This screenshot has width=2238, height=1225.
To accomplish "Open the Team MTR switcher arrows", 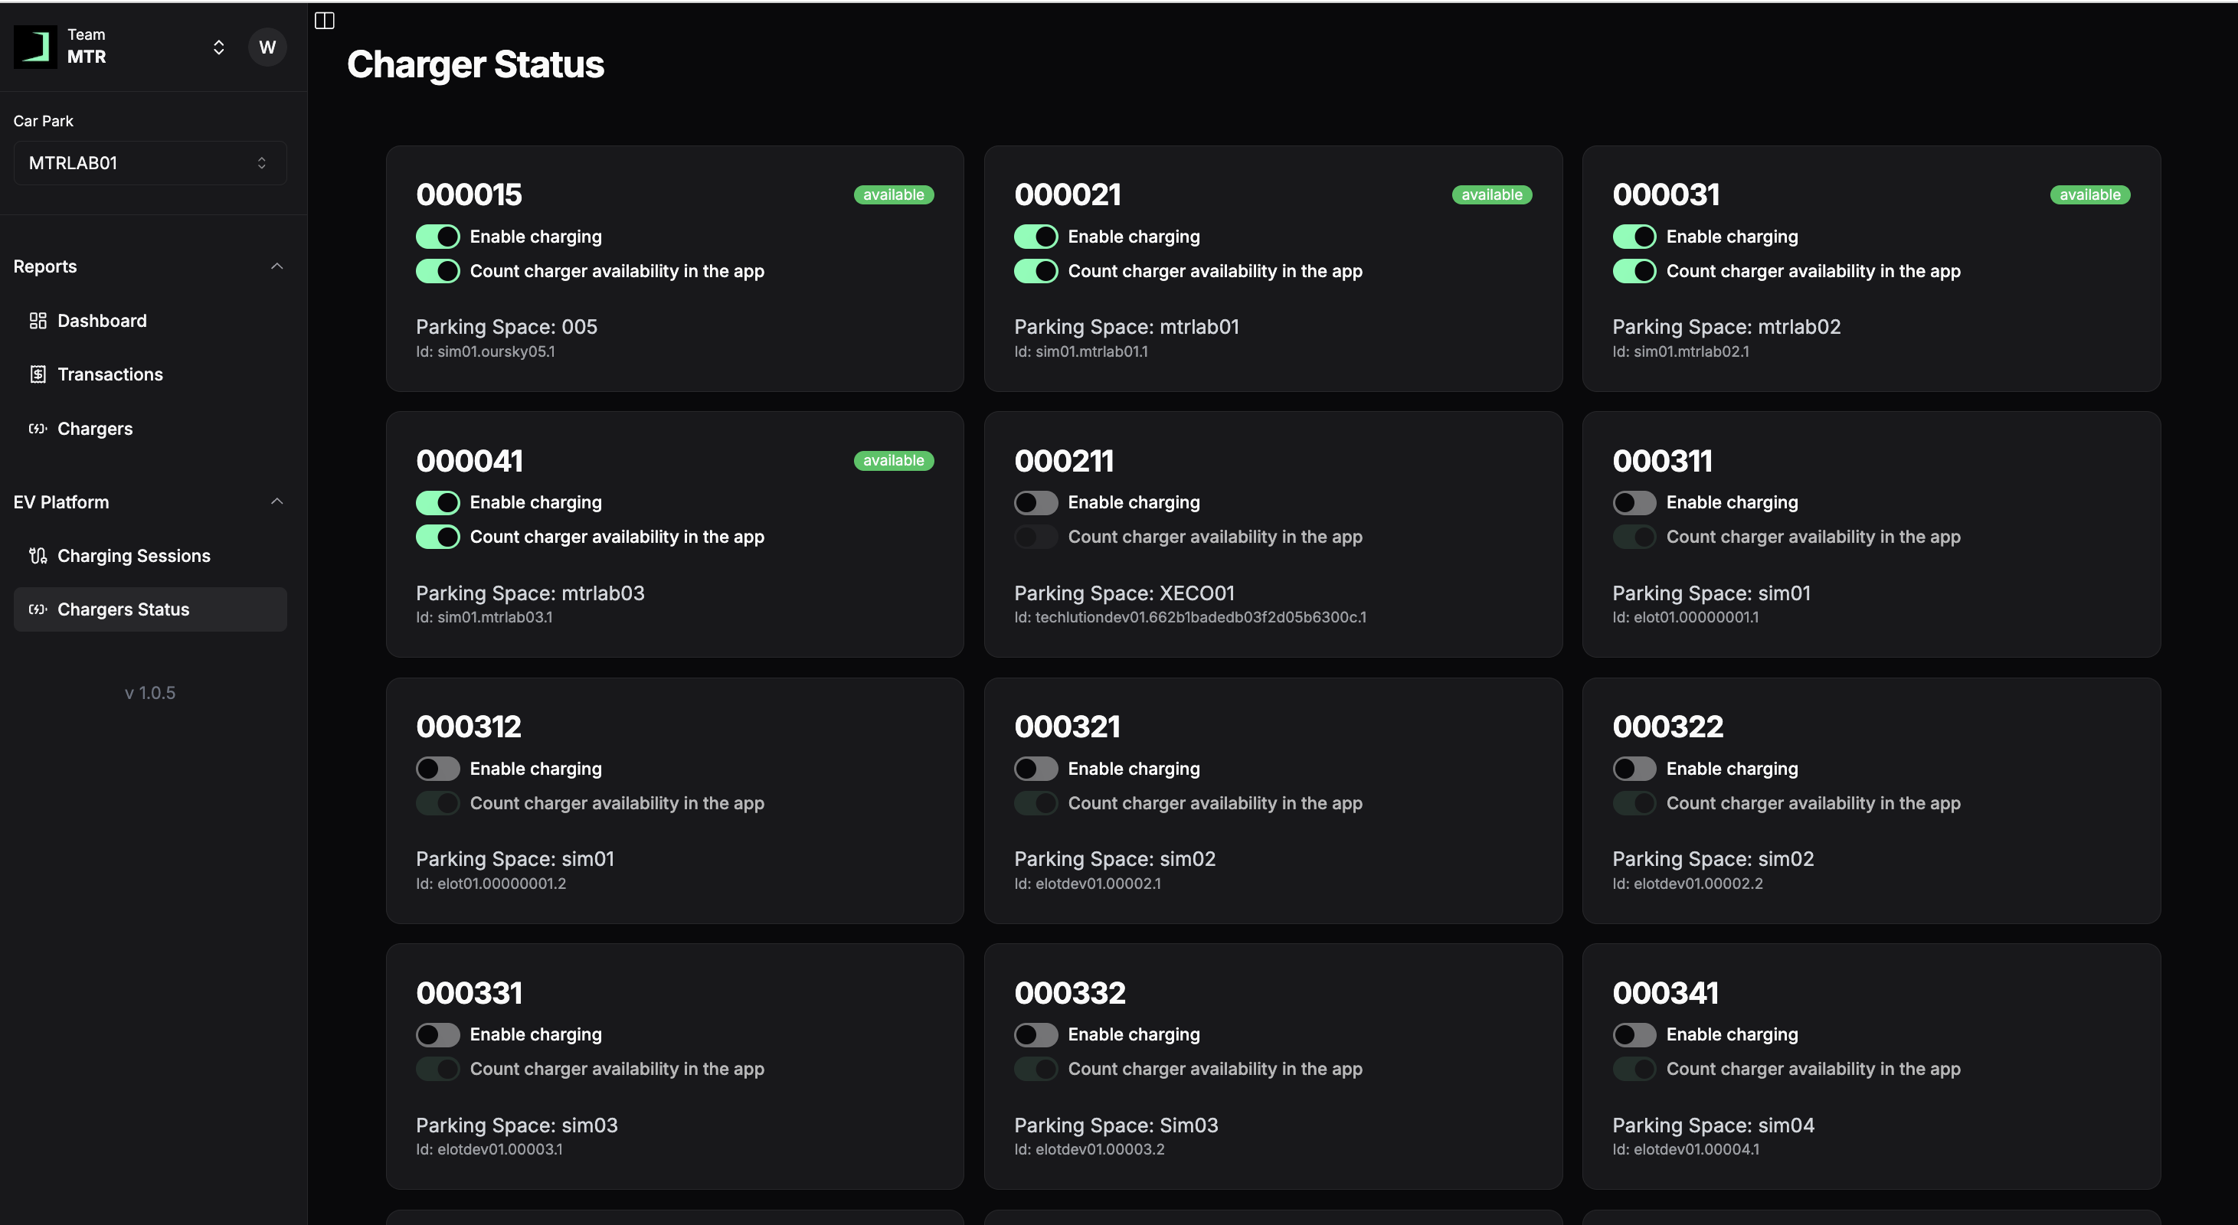I will (219, 47).
